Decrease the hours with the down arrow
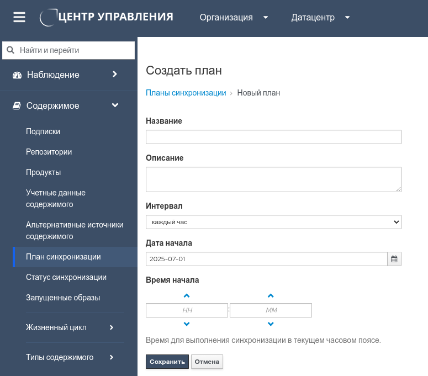The width and height of the screenshot is (428, 376). [187, 324]
